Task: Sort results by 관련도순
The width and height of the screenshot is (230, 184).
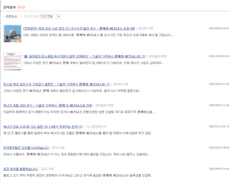Action: pos(11,16)
